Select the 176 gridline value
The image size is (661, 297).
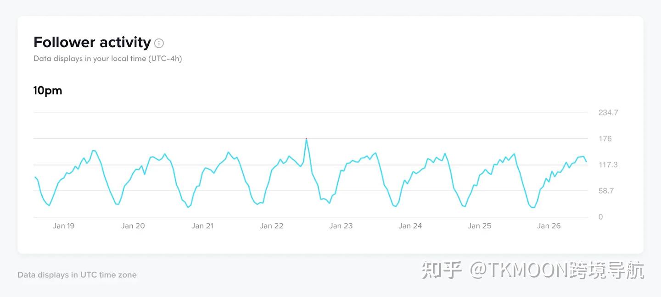click(605, 138)
